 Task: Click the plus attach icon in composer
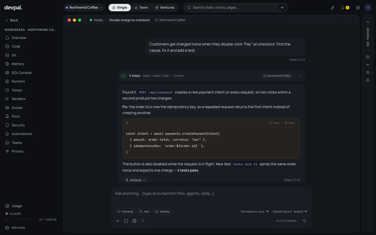coord(118,221)
